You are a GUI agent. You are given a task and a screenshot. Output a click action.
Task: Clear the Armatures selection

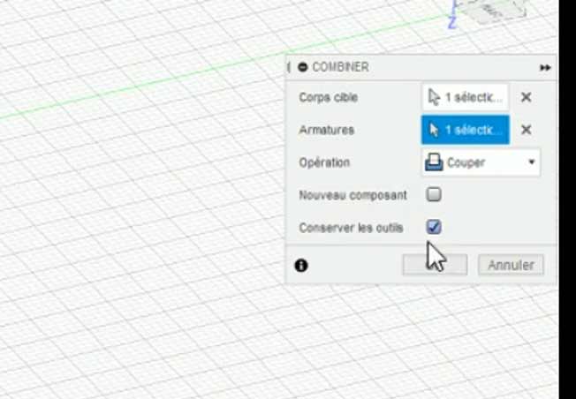pyautogui.click(x=526, y=130)
